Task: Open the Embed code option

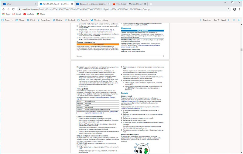Action: click(x=70, y=20)
